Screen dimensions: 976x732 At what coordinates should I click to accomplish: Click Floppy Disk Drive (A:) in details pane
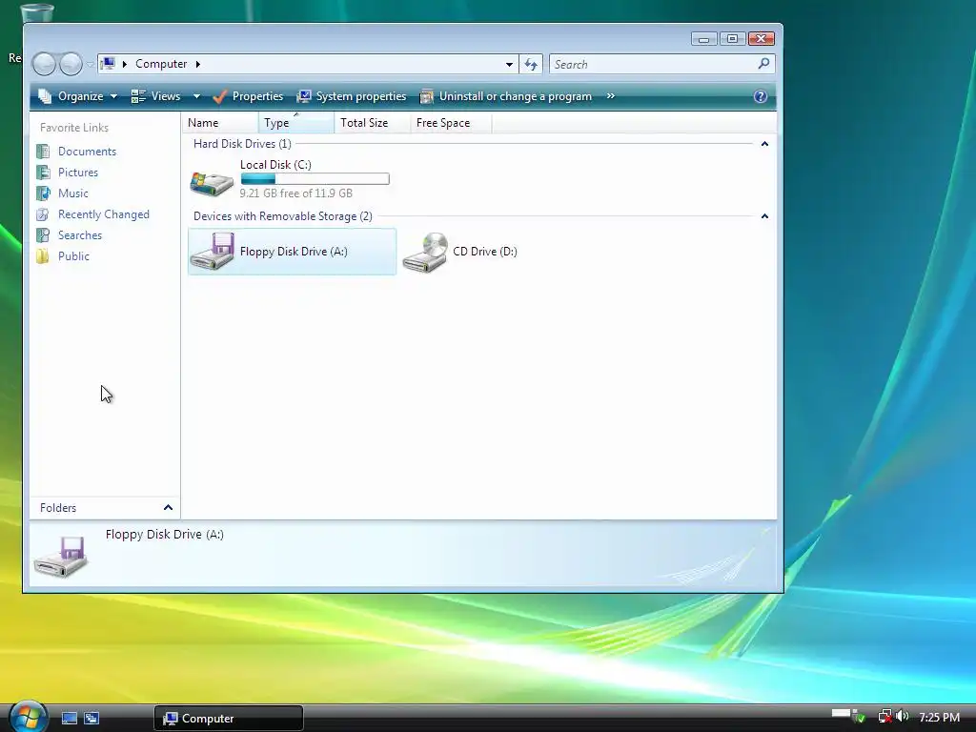pos(164,534)
